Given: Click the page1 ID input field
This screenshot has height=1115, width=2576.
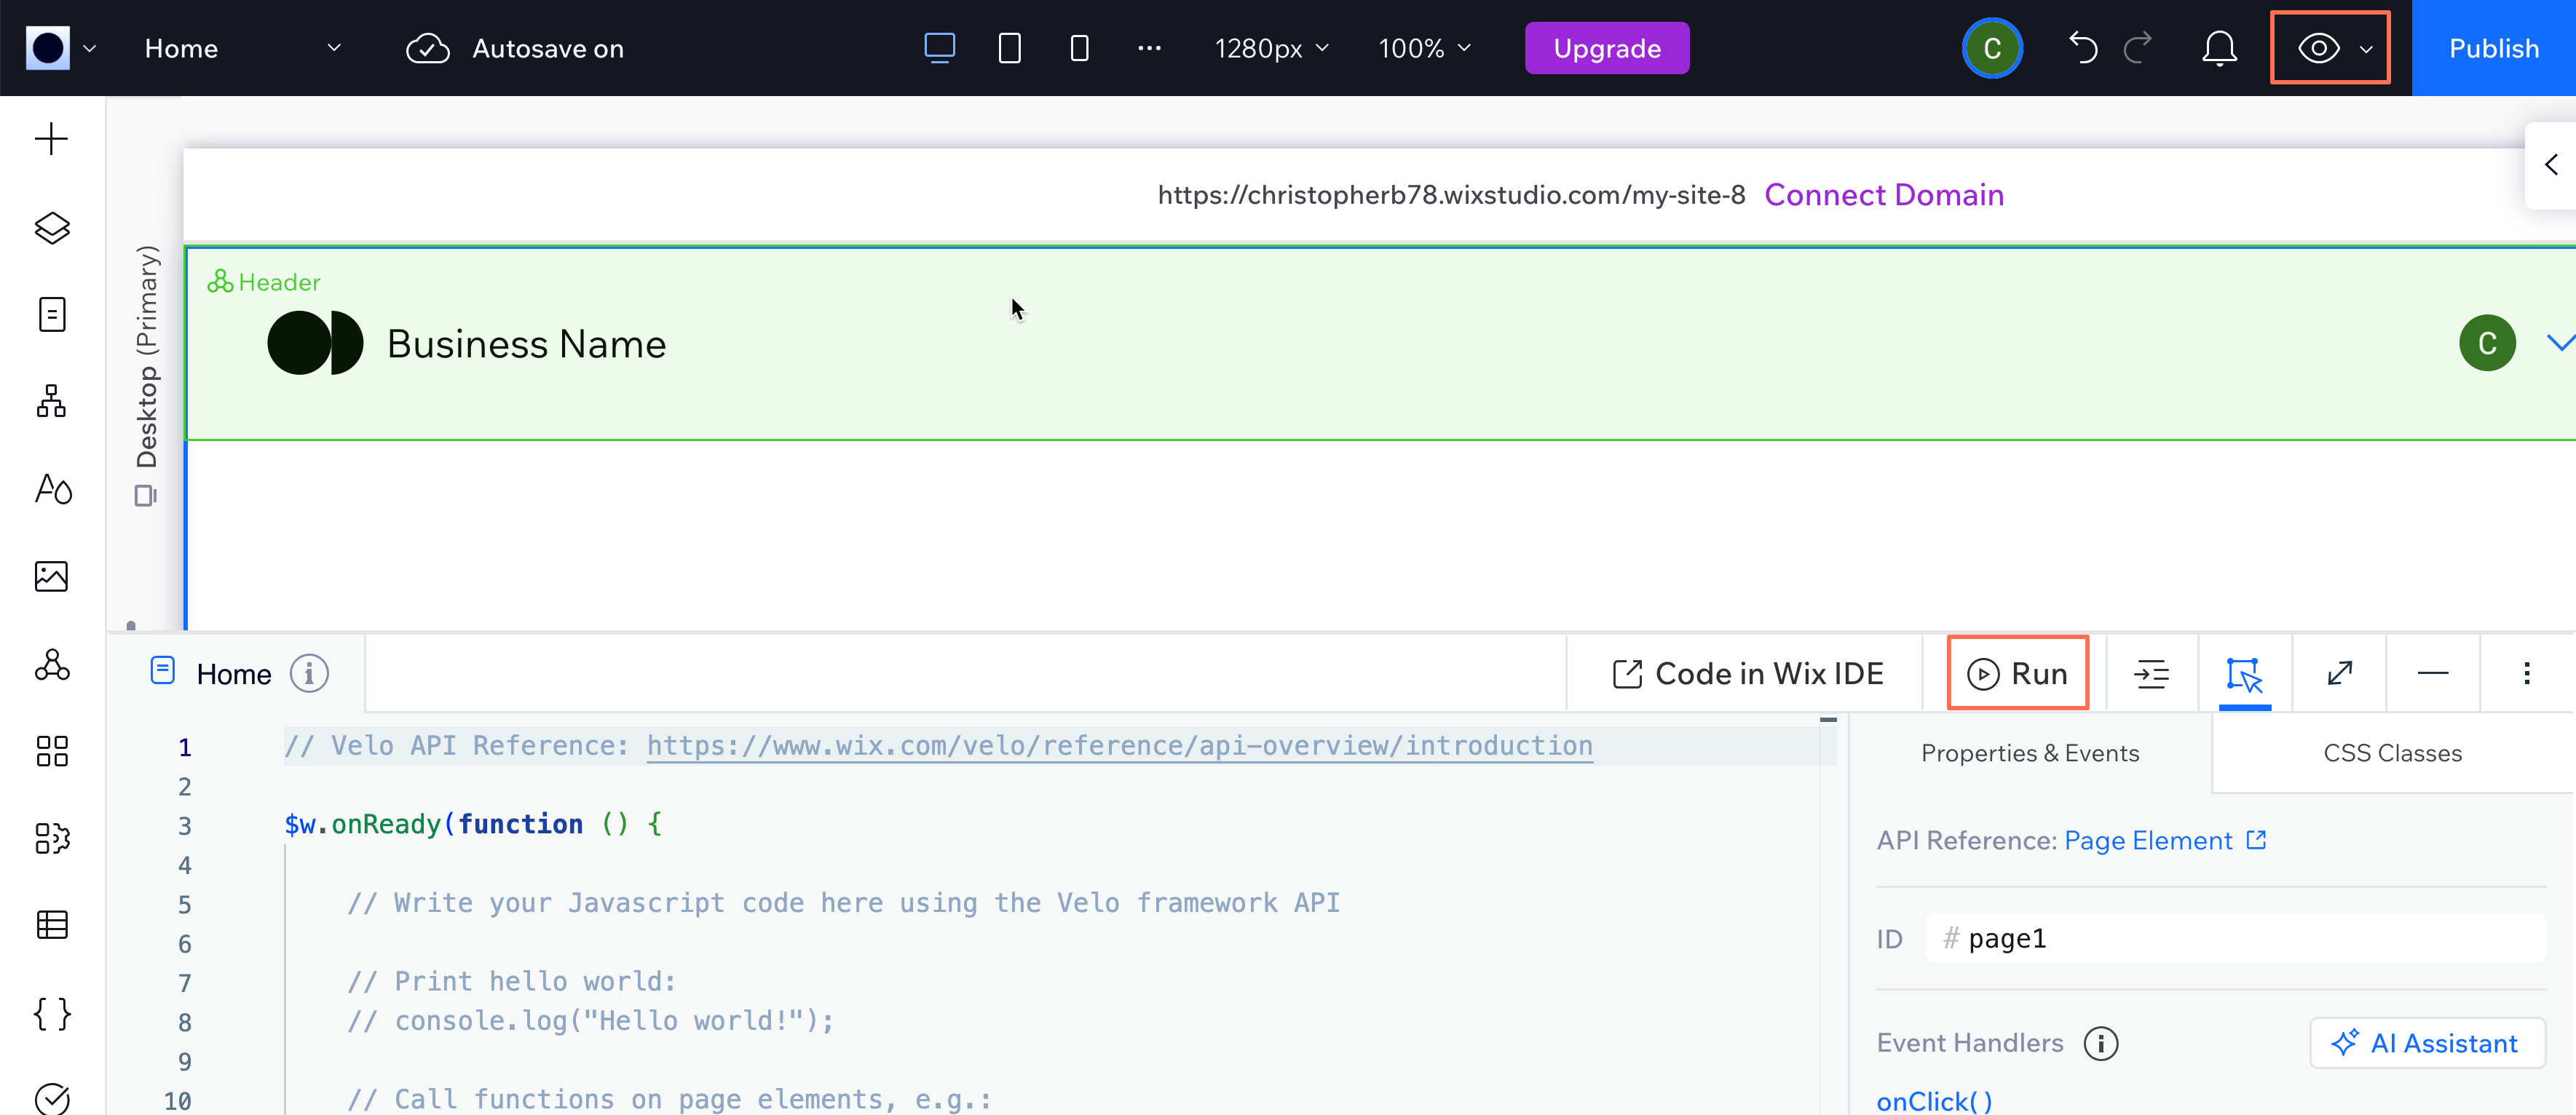Looking at the screenshot, I should pos(2235,939).
